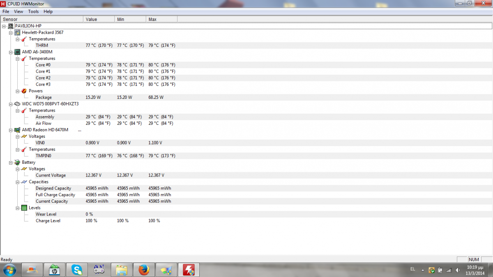
Task: Click Voltages icon under AMD Radeon HD 6470M
Action: click(x=24, y=136)
